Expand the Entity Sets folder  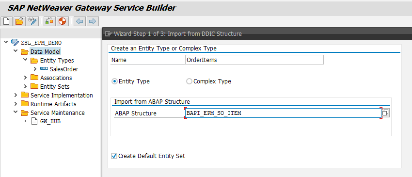(x=26, y=86)
